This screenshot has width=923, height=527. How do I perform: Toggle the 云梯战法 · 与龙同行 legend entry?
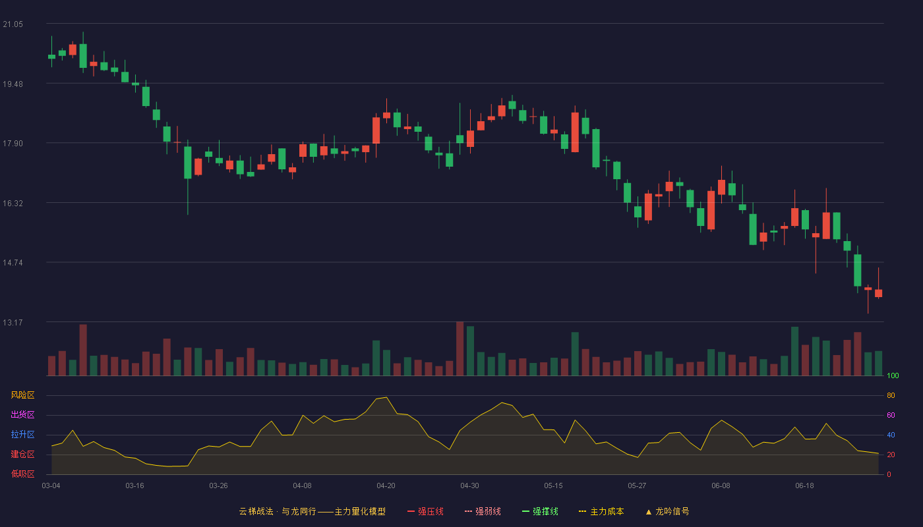click(x=312, y=511)
